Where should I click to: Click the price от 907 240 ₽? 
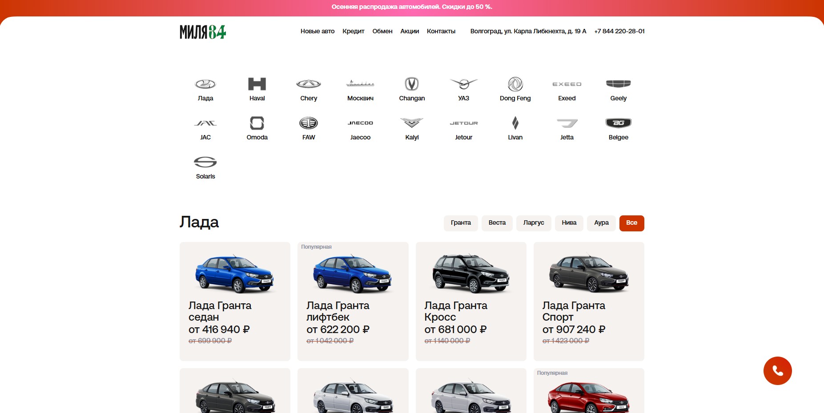(x=574, y=330)
